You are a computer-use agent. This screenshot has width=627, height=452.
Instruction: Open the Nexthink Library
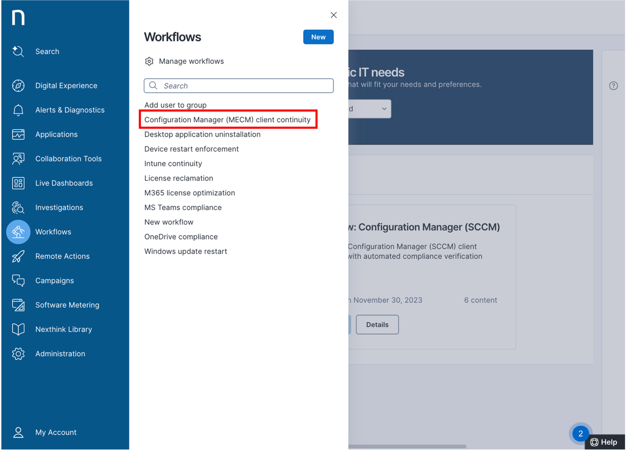click(64, 329)
